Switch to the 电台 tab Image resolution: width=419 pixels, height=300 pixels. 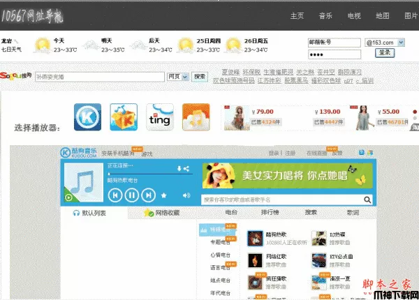pos(231,212)
